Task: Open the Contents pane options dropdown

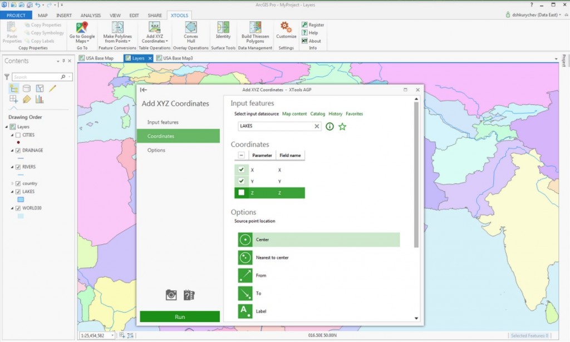Action: click(58, 61)
